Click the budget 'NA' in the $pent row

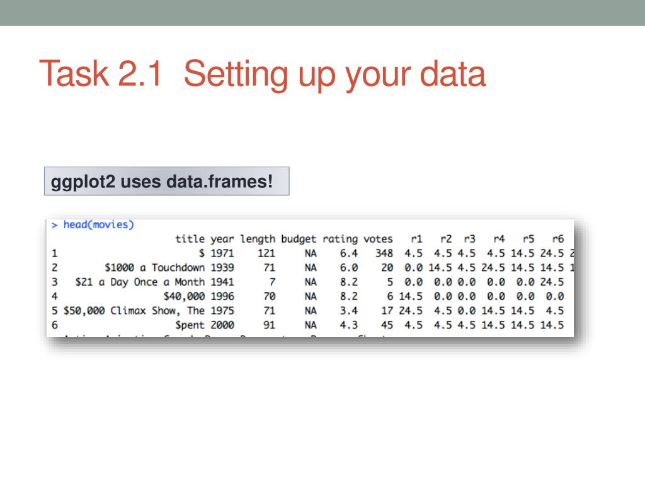point(311,325)
